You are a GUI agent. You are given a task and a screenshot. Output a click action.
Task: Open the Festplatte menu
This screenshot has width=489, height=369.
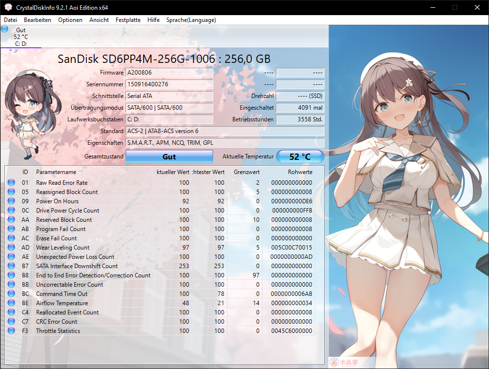tap(128, 20)
